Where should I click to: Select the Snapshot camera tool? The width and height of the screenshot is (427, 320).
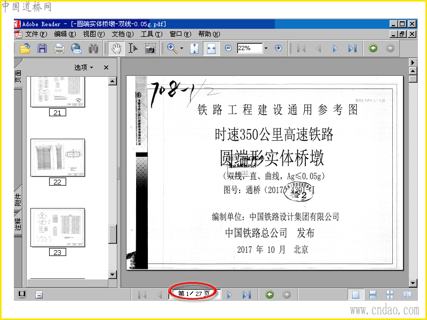coord(150,49)
